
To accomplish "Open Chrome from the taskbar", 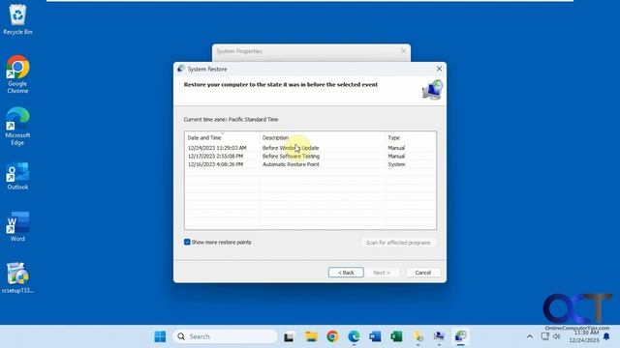I will pos(332,336).
